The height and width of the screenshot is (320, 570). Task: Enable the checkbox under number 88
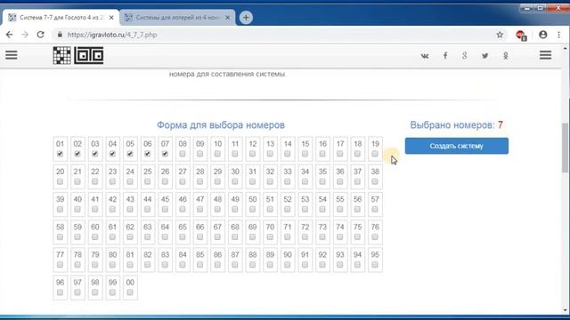pos(252,265)
